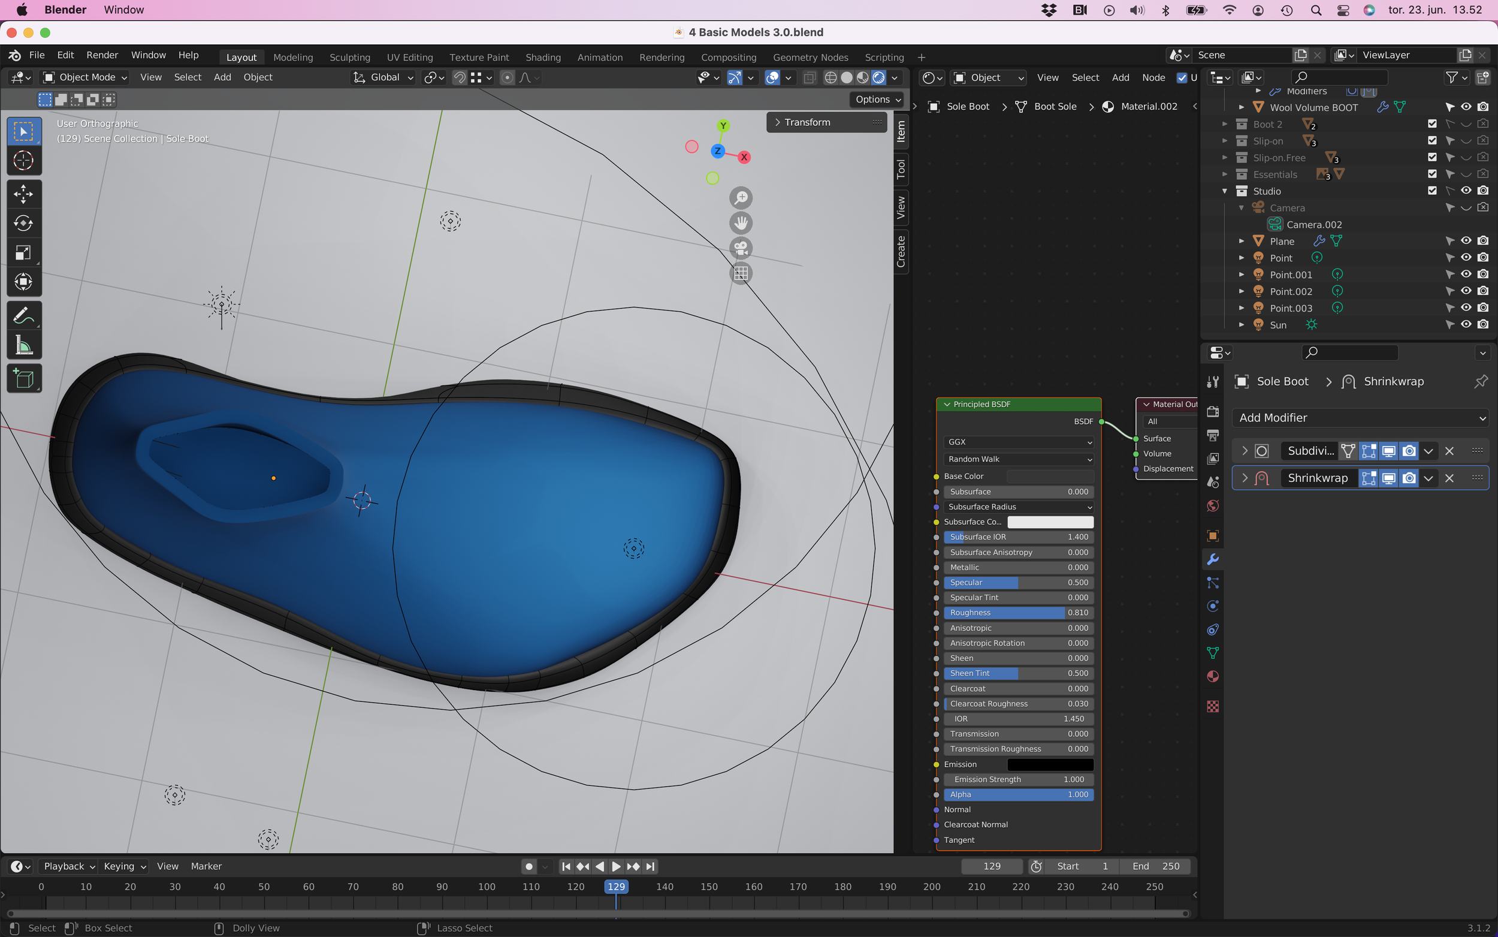Image resolution: width=1498 pixels, height=937 pixels.
Task: Click the Roughness slider in Principled BSDF
Action: pos(1018,612)
